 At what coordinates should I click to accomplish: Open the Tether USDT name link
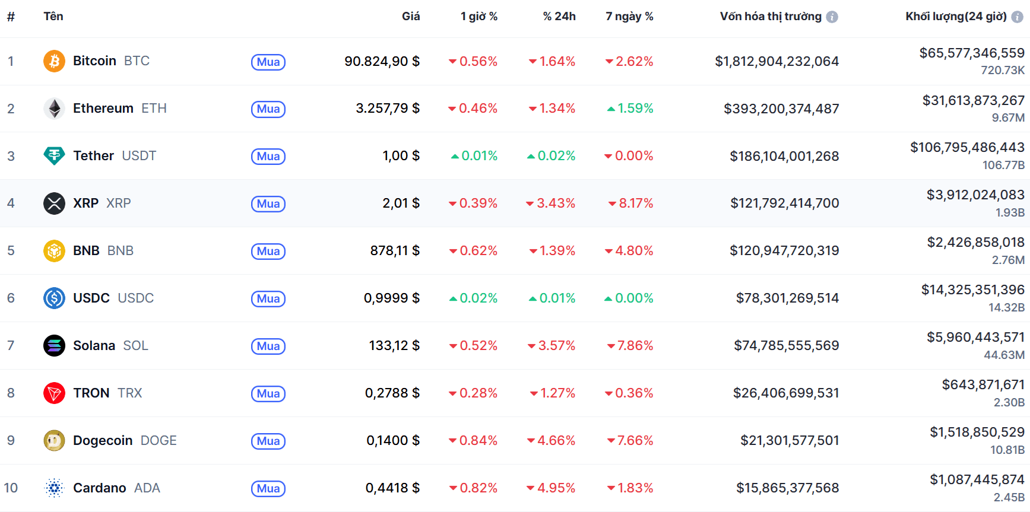click(x=115, y=156)
